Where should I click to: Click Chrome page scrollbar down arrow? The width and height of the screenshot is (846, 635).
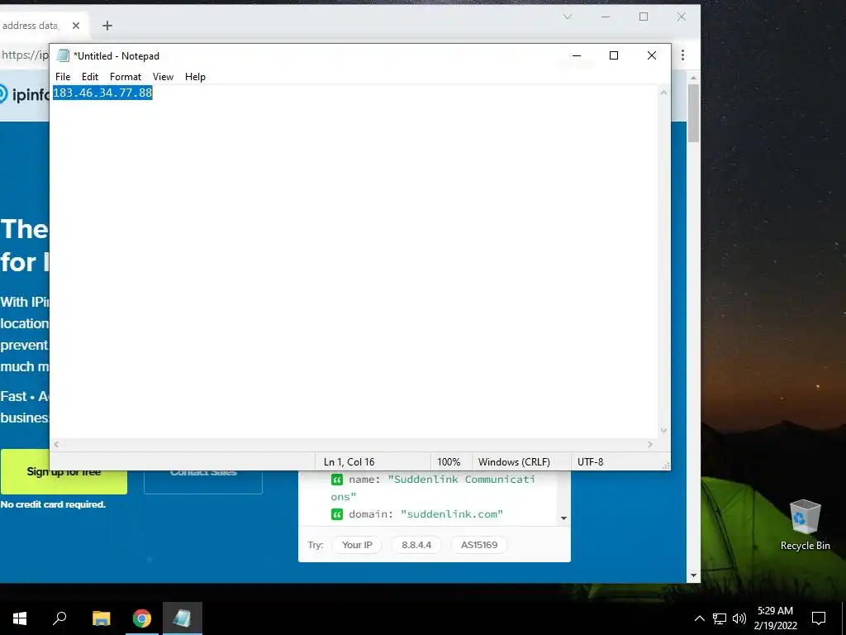[694, 575]
